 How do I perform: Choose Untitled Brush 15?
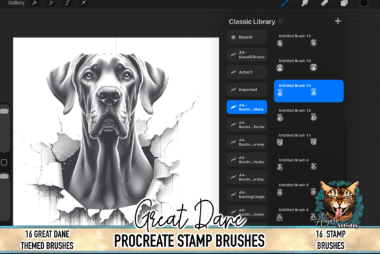pyautogui.click(x=309, y=41)
